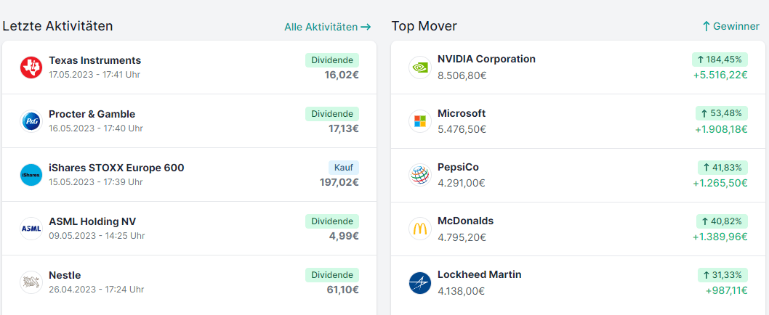
Task: Click the 184,45% gain badge for NVIDIA
Action: click(x=720, y=60)
